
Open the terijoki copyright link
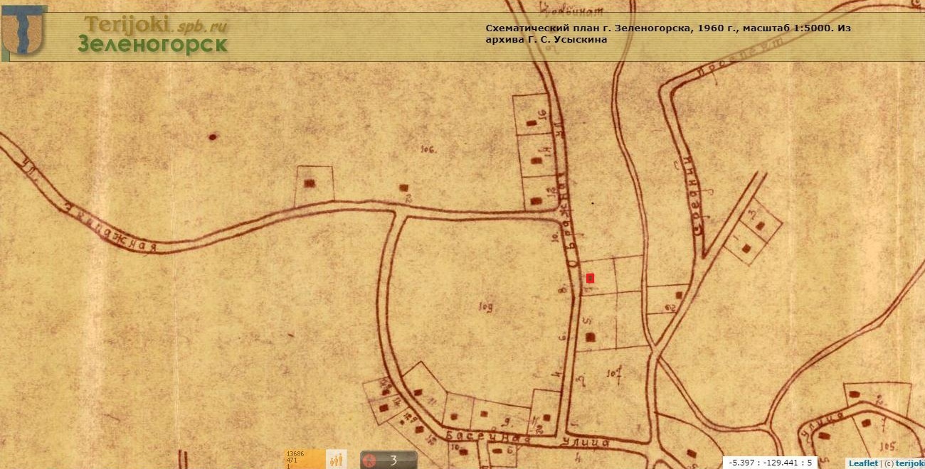coord(909,463)
